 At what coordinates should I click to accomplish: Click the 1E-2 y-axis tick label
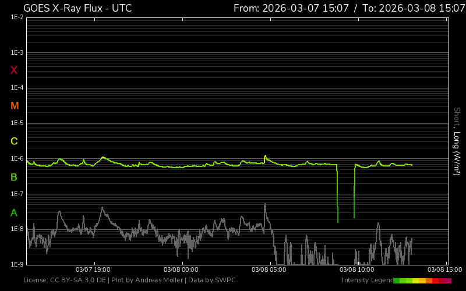(17, 17)
